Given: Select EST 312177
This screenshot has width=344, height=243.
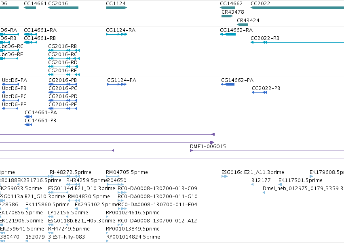Looking at the screenshot, I should coord(261,180).
